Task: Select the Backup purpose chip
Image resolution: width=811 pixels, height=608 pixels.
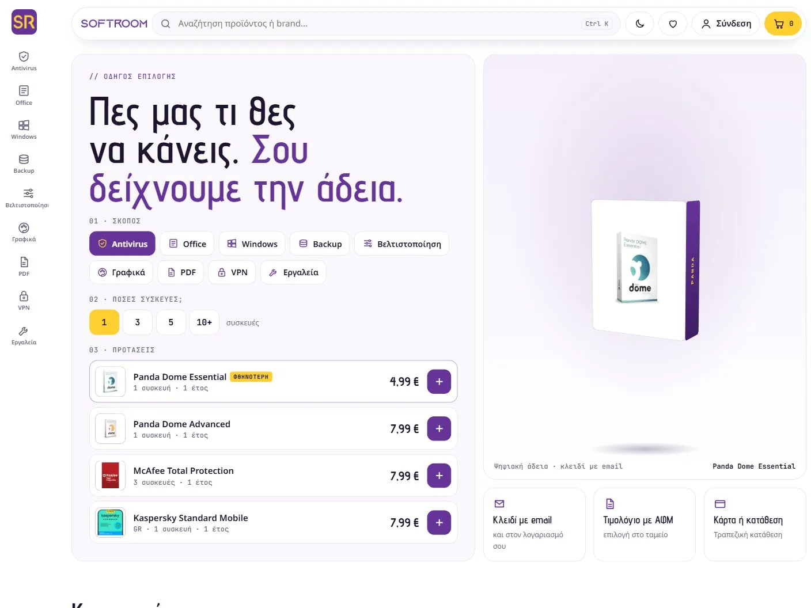Action: point(320,244)
